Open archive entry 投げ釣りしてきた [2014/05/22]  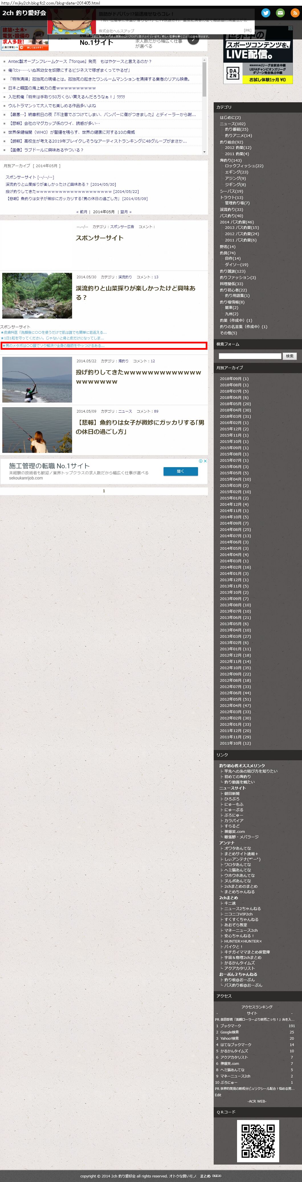tap(72, 192)
